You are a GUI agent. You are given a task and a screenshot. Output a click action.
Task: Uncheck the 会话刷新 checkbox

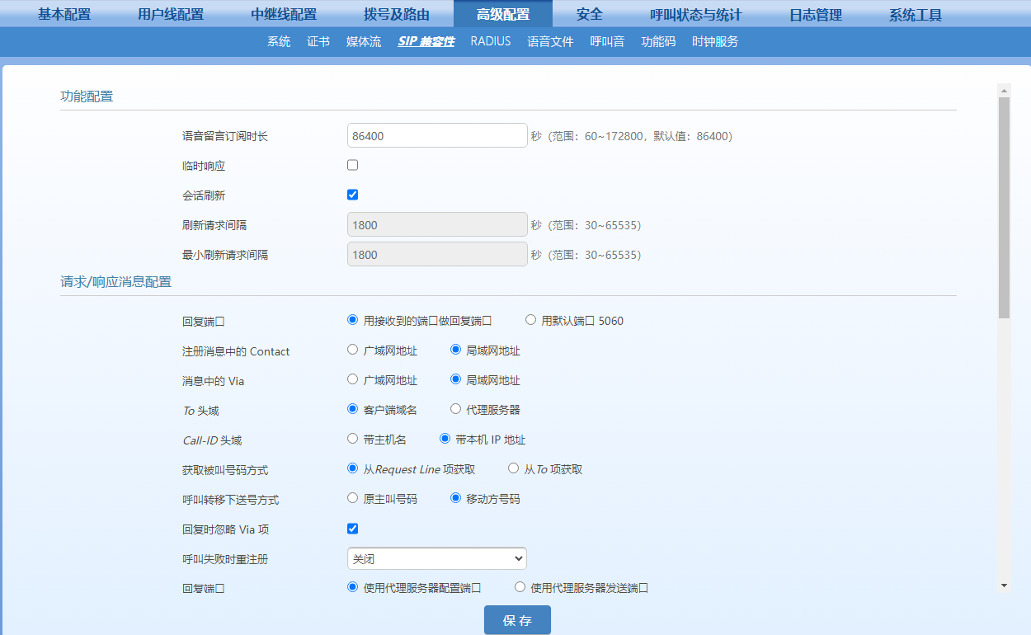[353, 195]
